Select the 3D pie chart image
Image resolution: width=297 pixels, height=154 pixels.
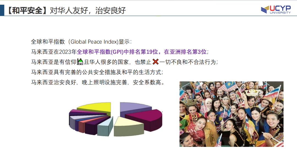[x=116, y=119]
